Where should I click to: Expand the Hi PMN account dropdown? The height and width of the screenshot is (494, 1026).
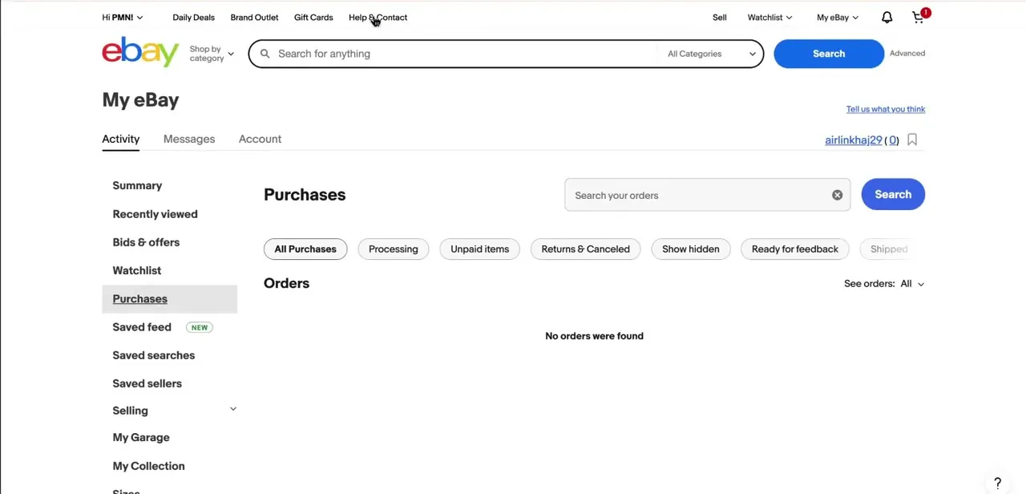(x=123, y=17)
